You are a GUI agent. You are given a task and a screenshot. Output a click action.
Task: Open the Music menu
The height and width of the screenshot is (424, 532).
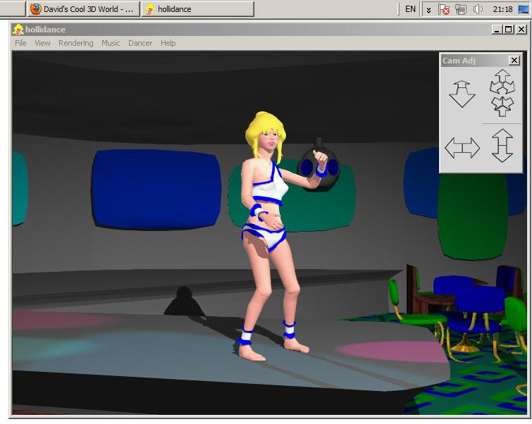(111, 43)
